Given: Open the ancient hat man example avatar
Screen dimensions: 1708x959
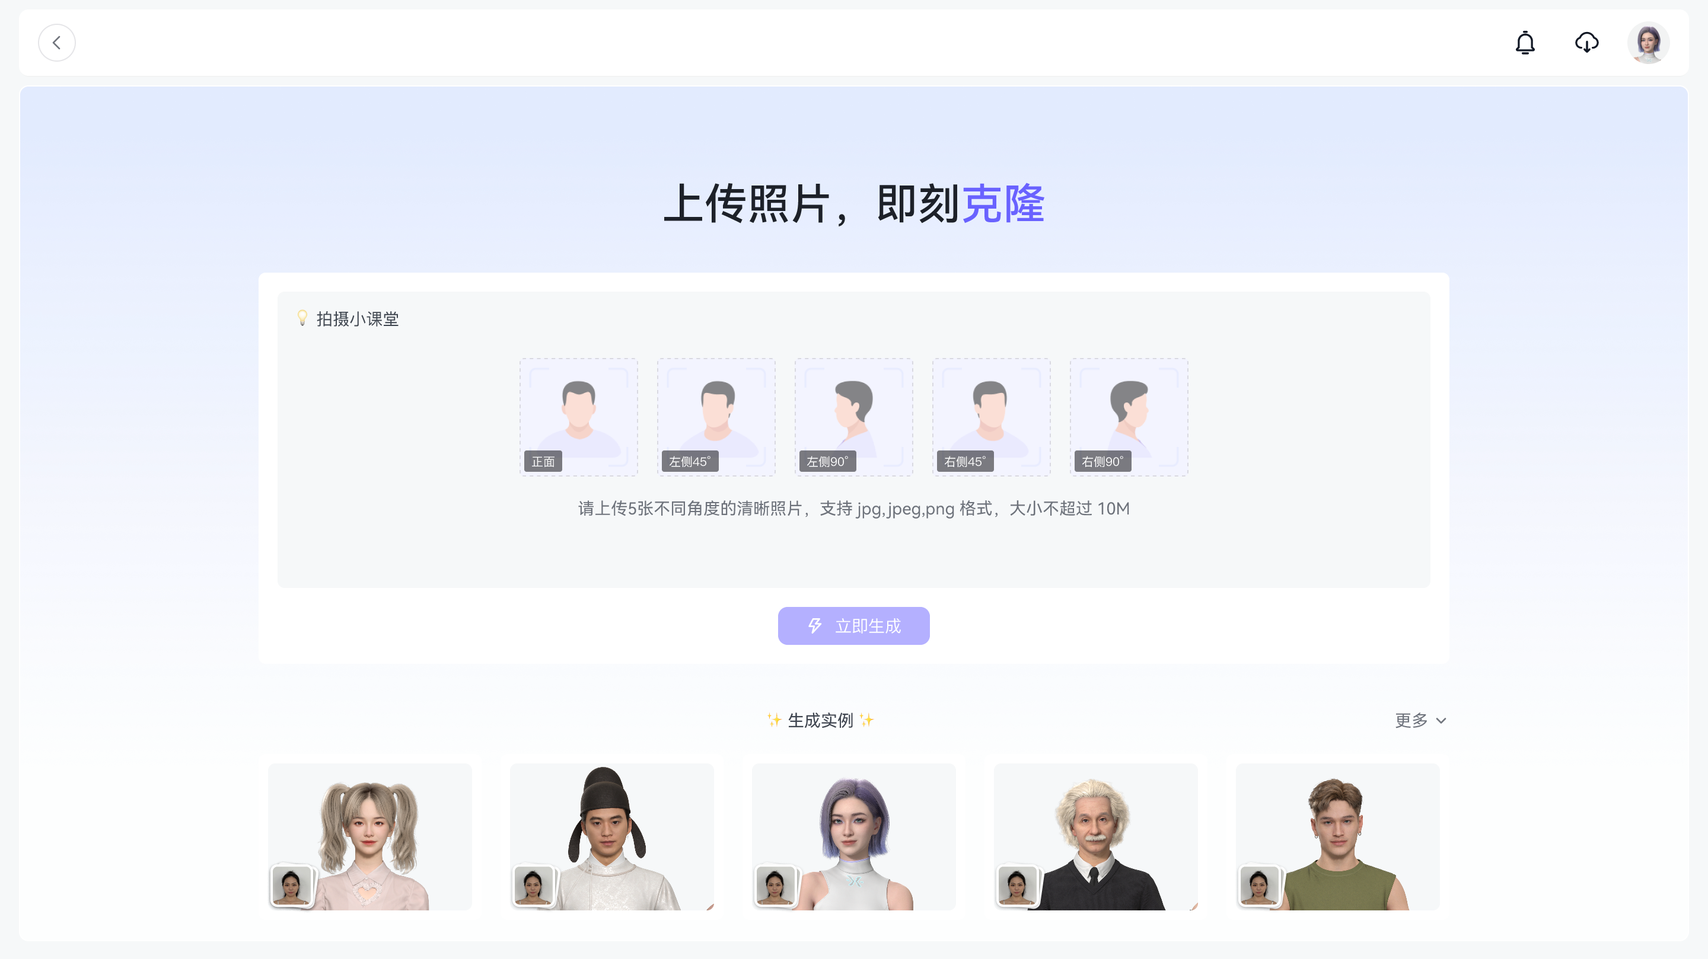Looking at the screenshot, I should point(611,836).
